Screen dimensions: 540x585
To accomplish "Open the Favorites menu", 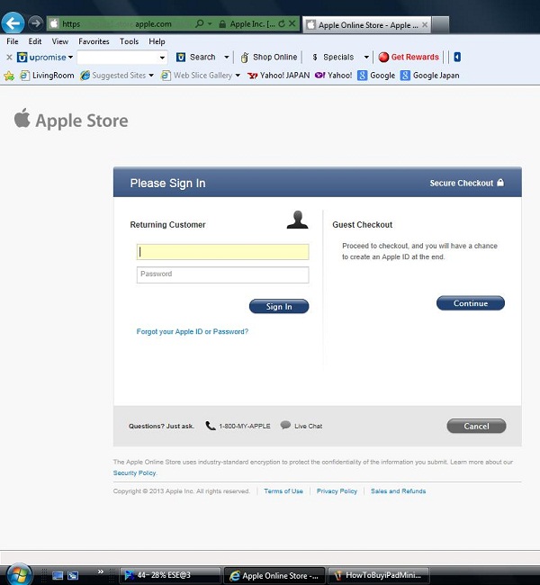I will [94, 41].
